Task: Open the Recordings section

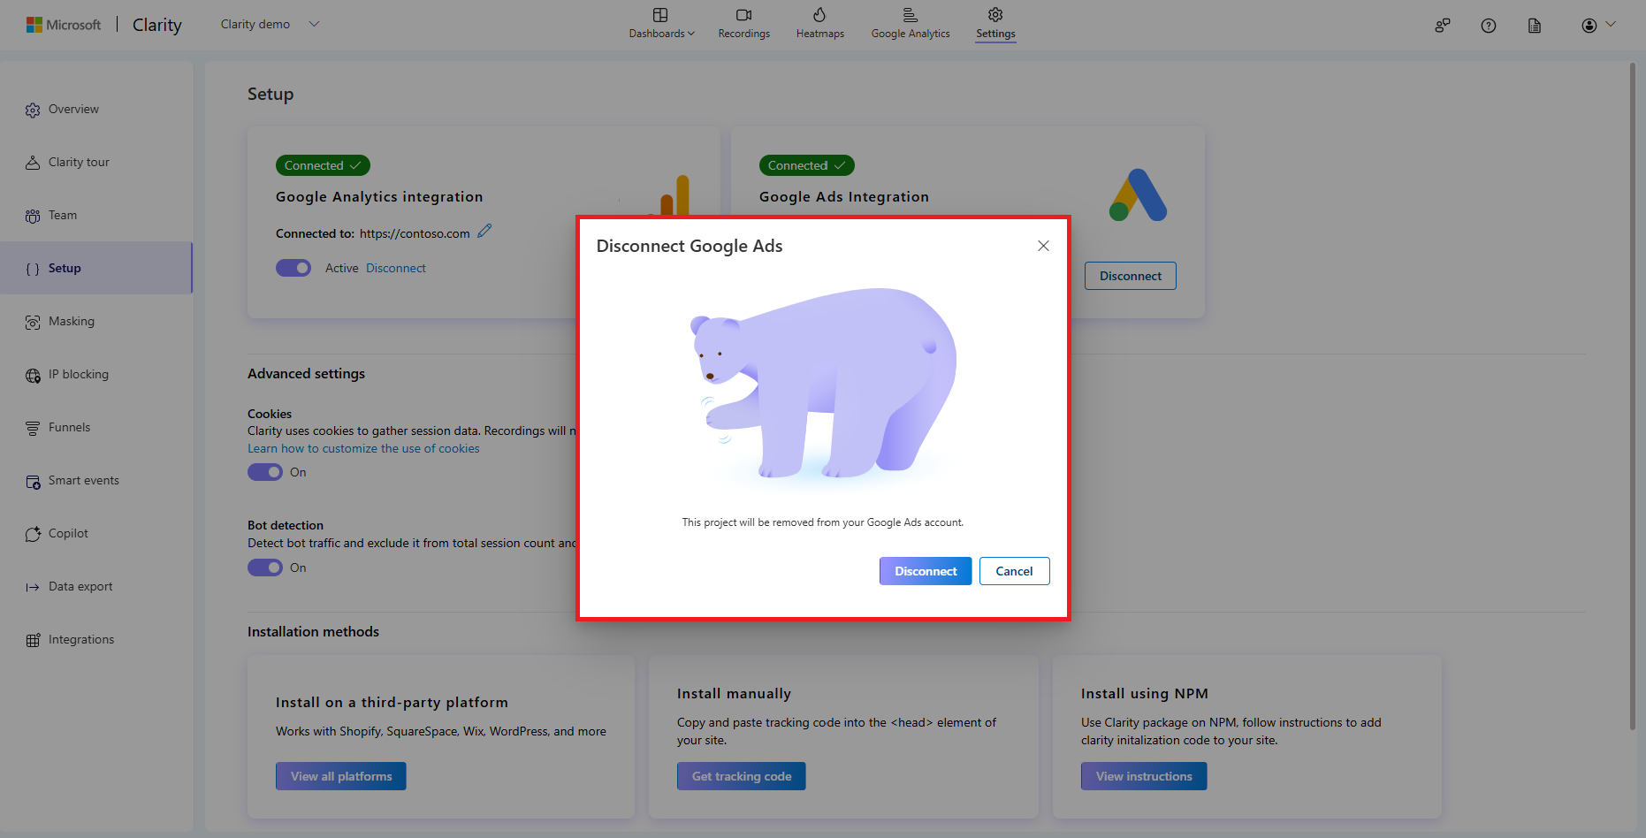Action: click(x=743, y=24)
